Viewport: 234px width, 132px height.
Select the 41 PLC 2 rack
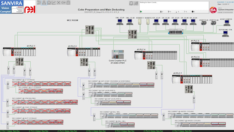coord(84,52)
